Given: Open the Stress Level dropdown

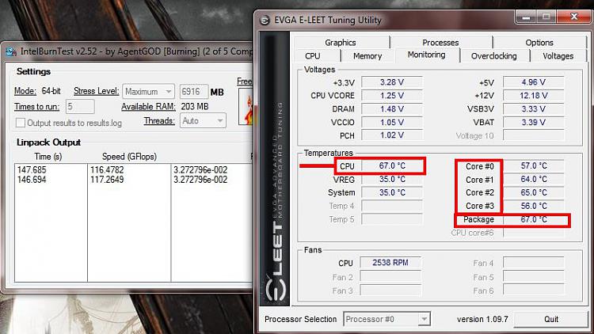Looking at the screenshot, I should (x=149, y=92).
